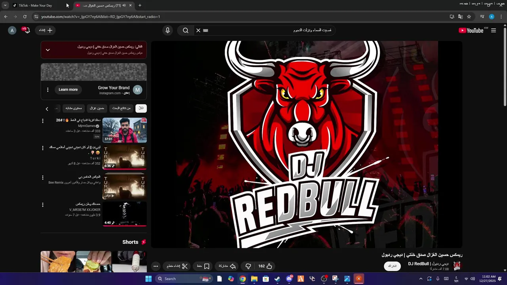The width and height of the screenshot is (507, 285).
Task: Click the page vertical scrollbar thumb
Action: [505, 66]
